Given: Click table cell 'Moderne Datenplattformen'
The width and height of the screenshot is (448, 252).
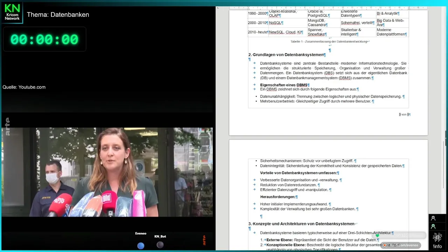Looking at the screenshot, I should click(x=392, y=32).
